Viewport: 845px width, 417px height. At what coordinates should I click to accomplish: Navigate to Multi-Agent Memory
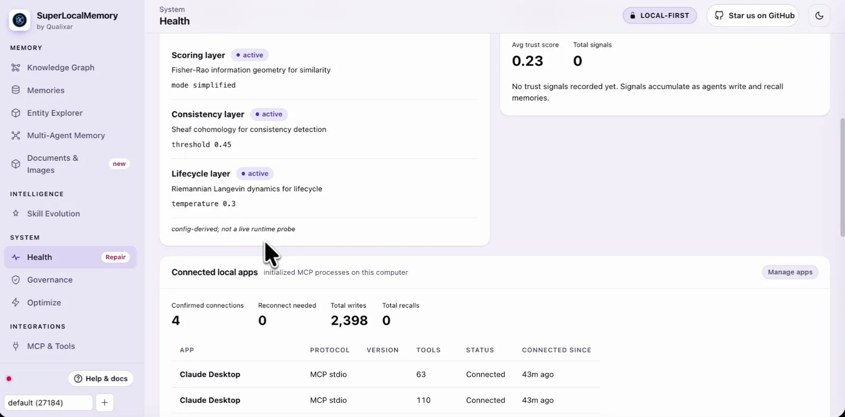tap(70, 135)
